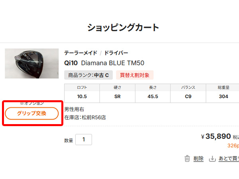239x179 pixels.
Task: Select the 長さ 45.5 value cell
Action: [153, 97]
